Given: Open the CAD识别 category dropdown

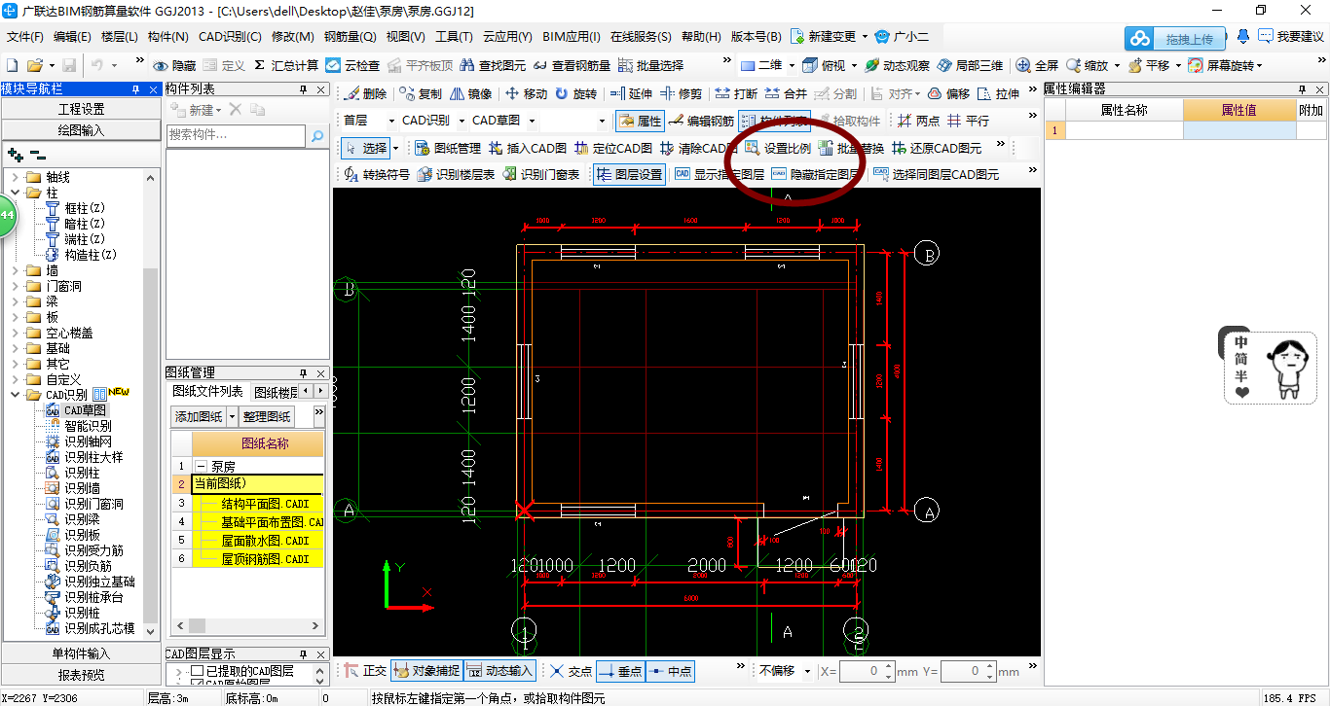Looking at the screenshot, I should click(x=461, y=122).
